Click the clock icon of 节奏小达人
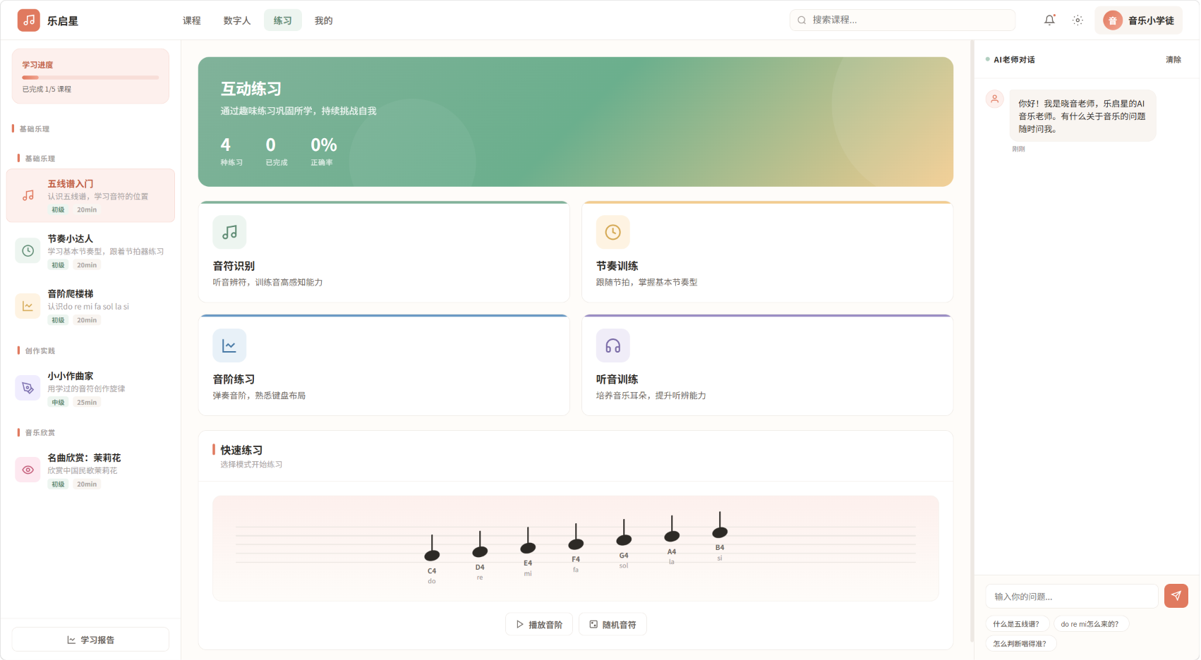The width and height of the screenshot is (1201, 660). (28, 250)
